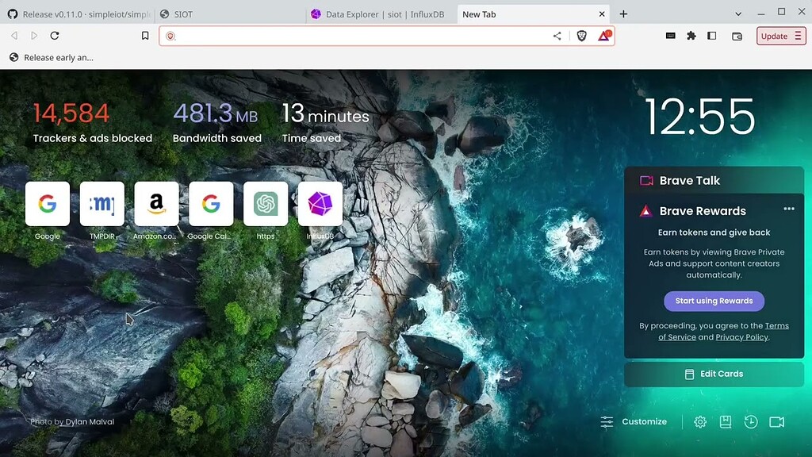Toggle the sidebar panel icon

tap(711, 36)
